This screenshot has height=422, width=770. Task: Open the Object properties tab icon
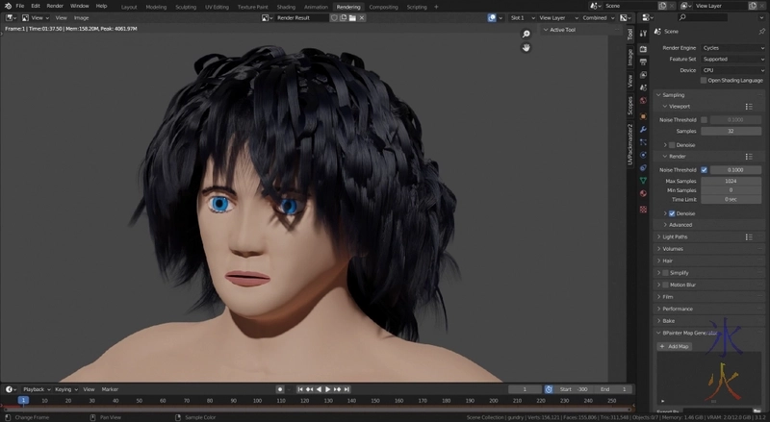tap(643, 116)
